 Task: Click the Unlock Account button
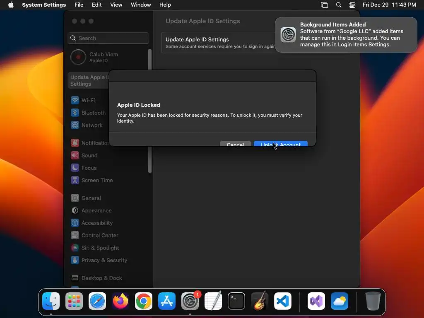pyautogui.click(x=280, y=144)
